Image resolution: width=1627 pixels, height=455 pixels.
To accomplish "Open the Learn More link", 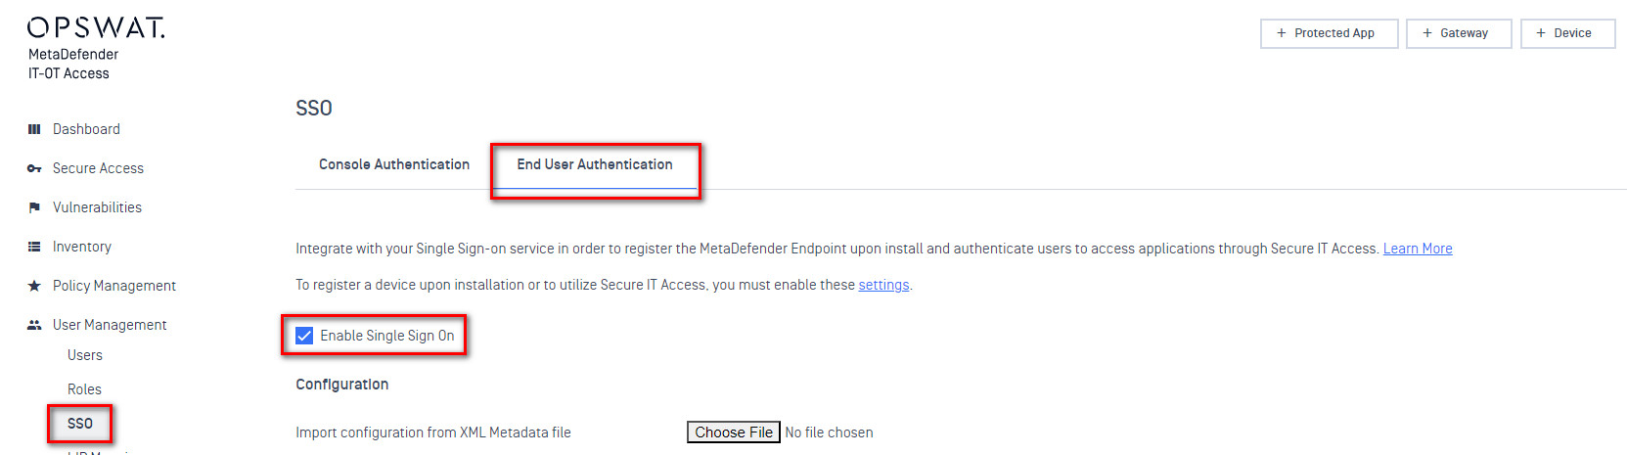I will coord(1417,249).
